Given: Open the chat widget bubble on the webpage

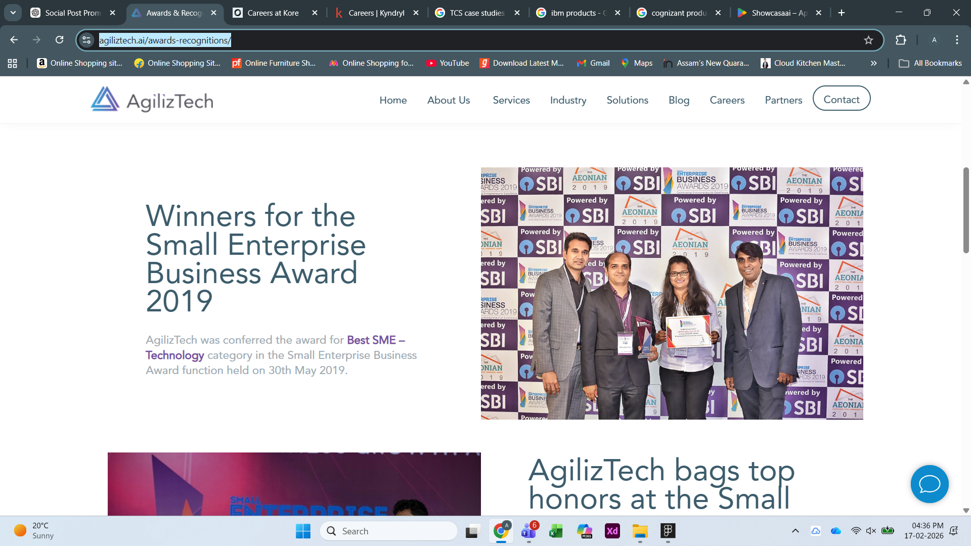Looking at the screenshot, I should coord(929,484).
